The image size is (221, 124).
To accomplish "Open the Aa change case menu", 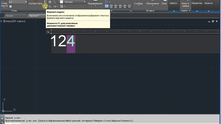I will [x=55, y=7].
